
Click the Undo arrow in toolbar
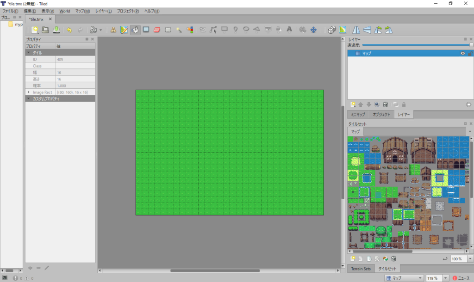click(69, 30)
